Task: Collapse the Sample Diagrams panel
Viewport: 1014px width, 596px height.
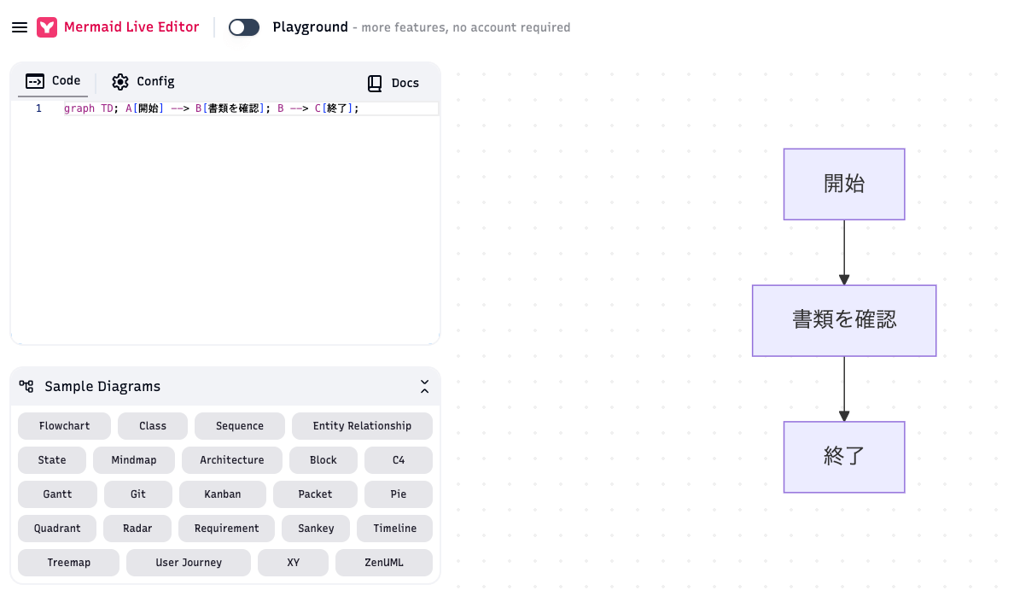Action: (424, 387)
